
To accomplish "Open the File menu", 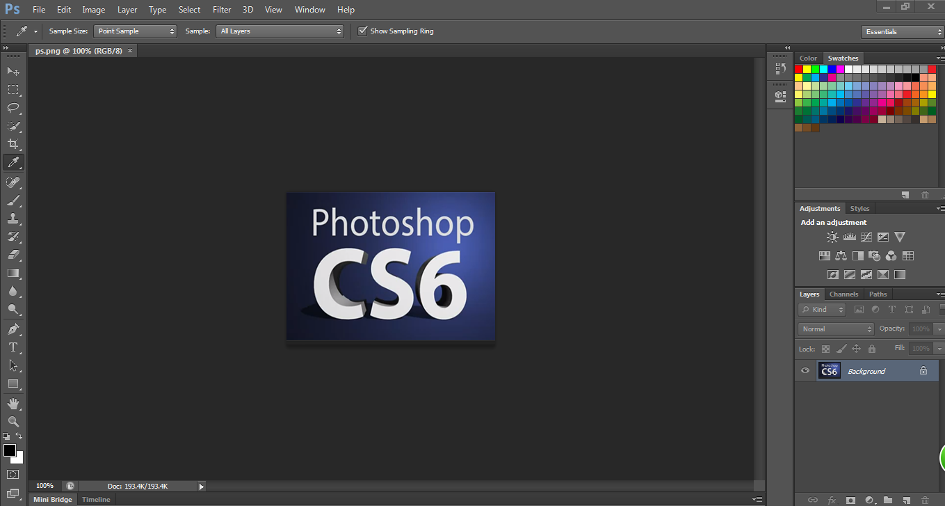I will 39,10.
